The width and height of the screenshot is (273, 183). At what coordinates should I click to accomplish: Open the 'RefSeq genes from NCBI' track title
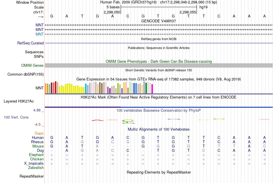(159, 39)
